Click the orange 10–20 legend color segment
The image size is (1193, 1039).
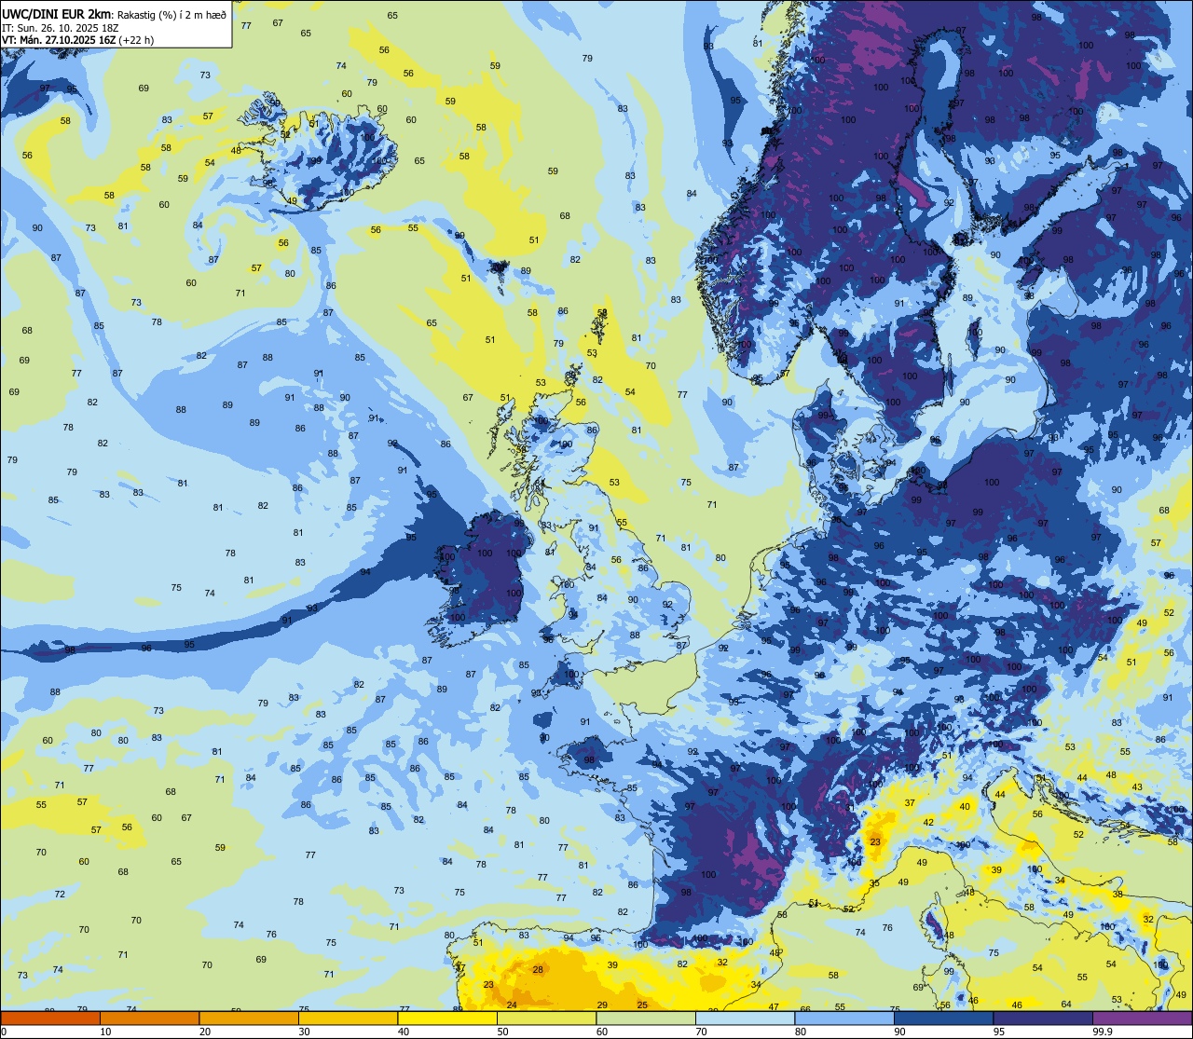pyautogui.click(x=149, y=1018)
